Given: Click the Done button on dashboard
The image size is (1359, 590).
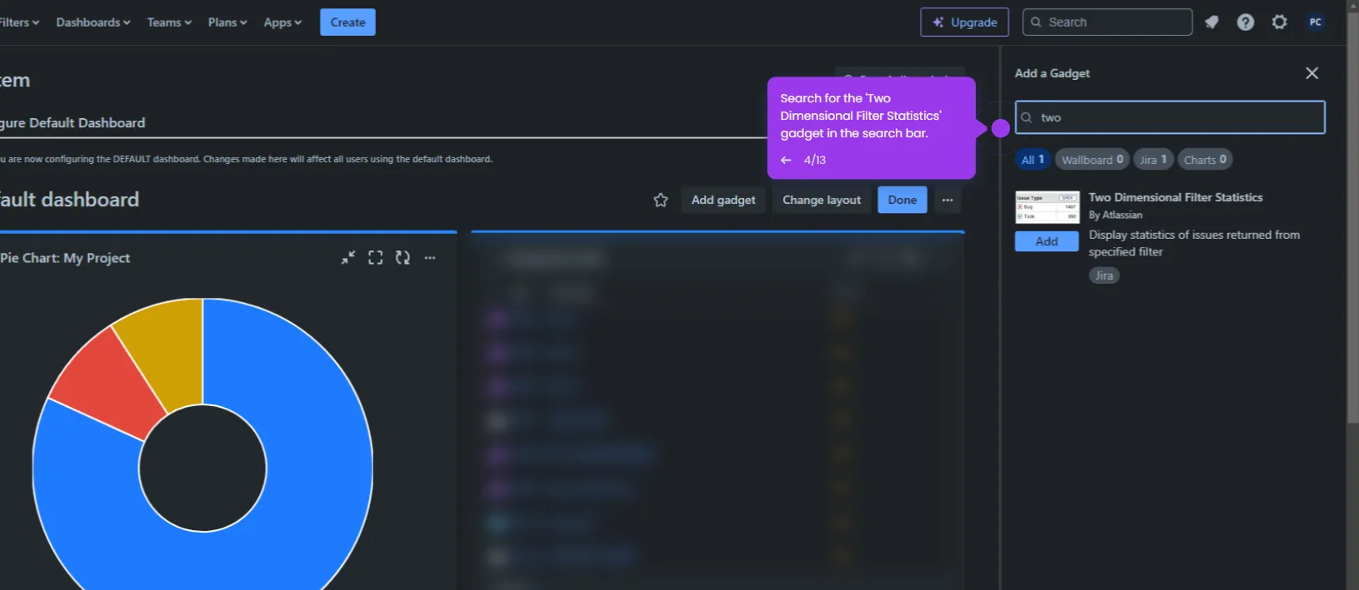Looking at the screenshot, I should pyautogui.click(x=902, y=200).
